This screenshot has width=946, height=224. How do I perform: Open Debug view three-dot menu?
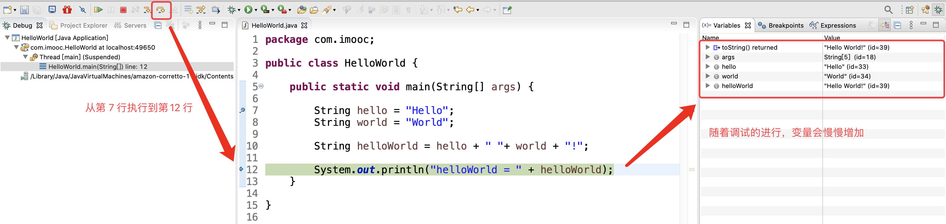(200, 25)
